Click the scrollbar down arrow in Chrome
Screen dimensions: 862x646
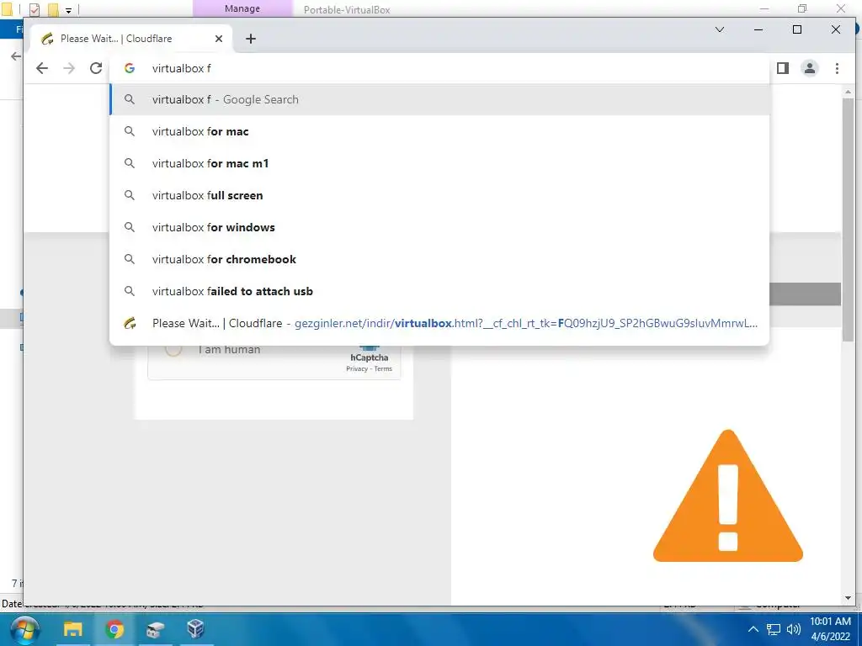click(848, 598)
